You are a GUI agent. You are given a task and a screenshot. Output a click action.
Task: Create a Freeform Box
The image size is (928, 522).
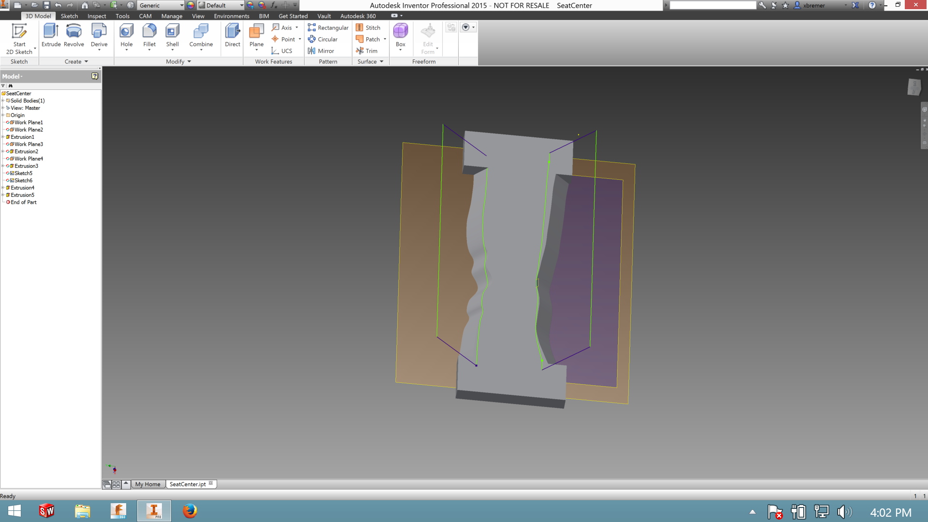[x=401, y=36]
